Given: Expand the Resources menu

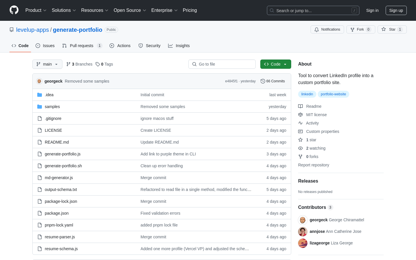Looking at the screenshot, I should tap(95, 10).
